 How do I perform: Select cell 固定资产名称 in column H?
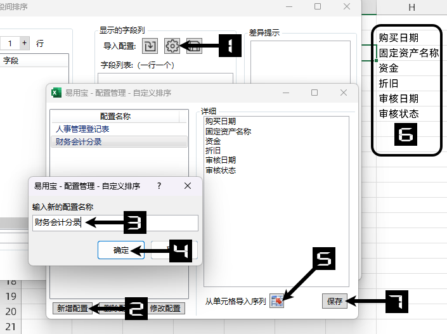408,53
